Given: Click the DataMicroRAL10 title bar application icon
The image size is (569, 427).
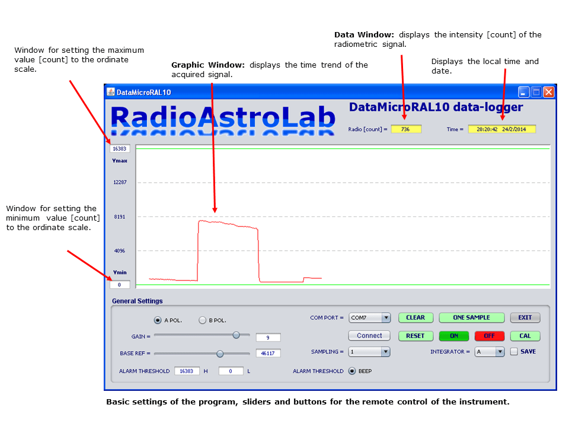Looking at the screenshot, I should pos(111,92).
